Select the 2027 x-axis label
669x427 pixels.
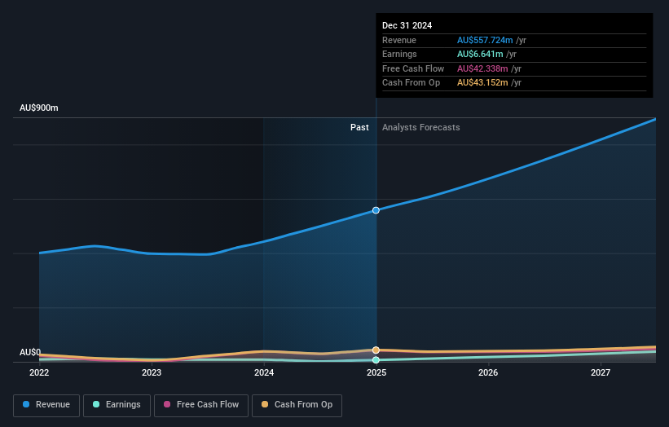point(601,373)
